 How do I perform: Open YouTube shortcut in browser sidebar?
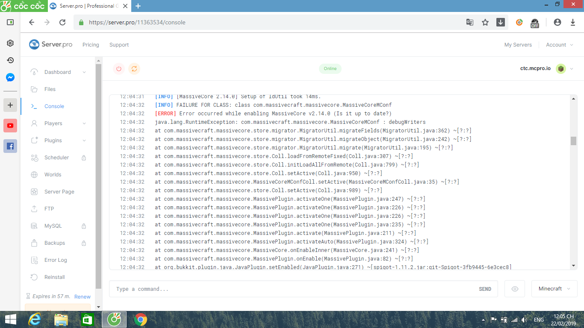[10, 126]
